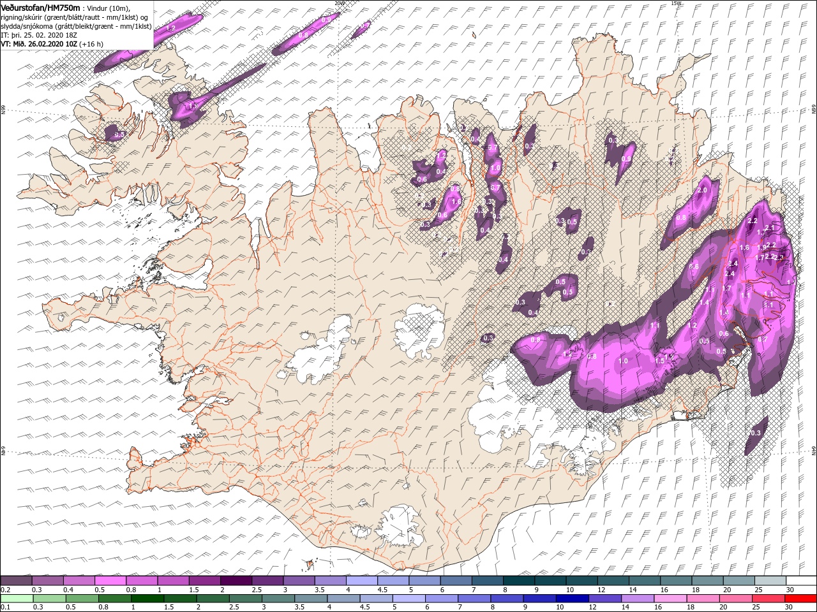Image resolution: width=817 pixels, height=612 pixels.
Task: Select the 'VT: Mið. 26.02.2020 10Z' valid time
Action: (39, 44)
